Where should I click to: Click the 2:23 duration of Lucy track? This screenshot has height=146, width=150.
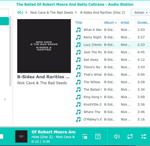point(141,45)
